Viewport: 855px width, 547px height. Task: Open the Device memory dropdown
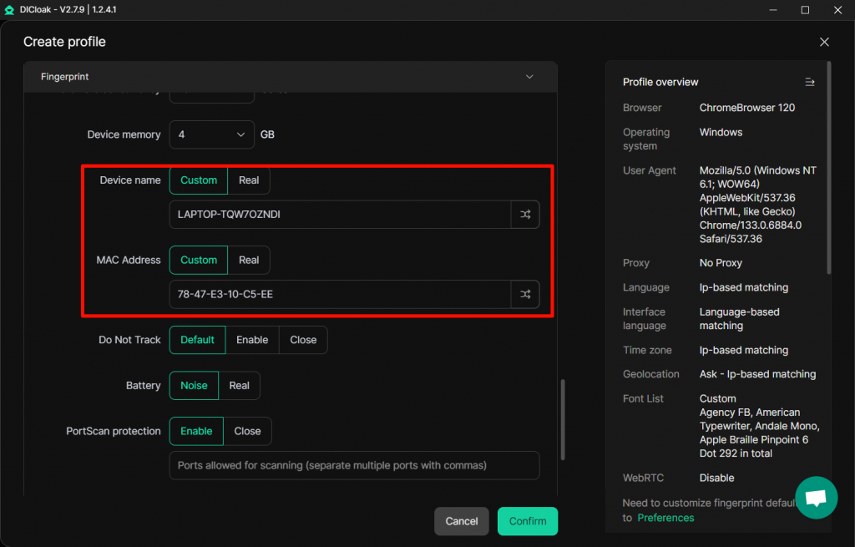(x=211, y=134)
